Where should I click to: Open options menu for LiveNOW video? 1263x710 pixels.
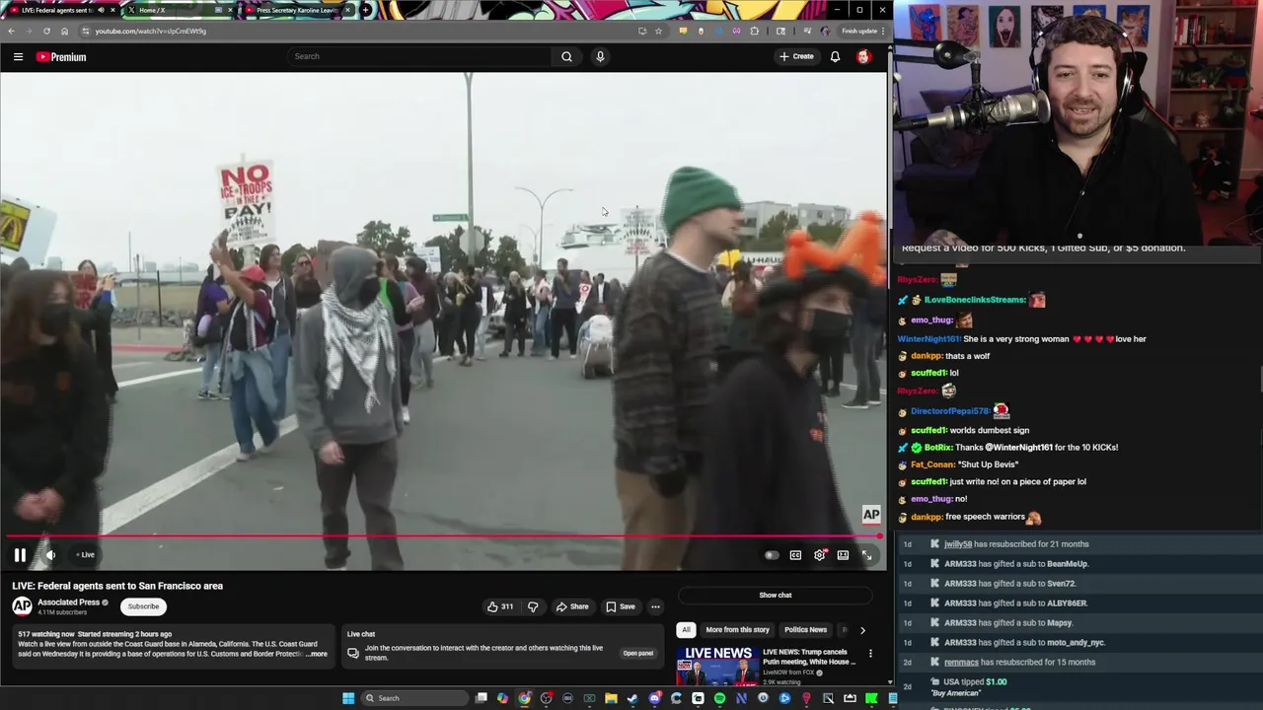870,653
